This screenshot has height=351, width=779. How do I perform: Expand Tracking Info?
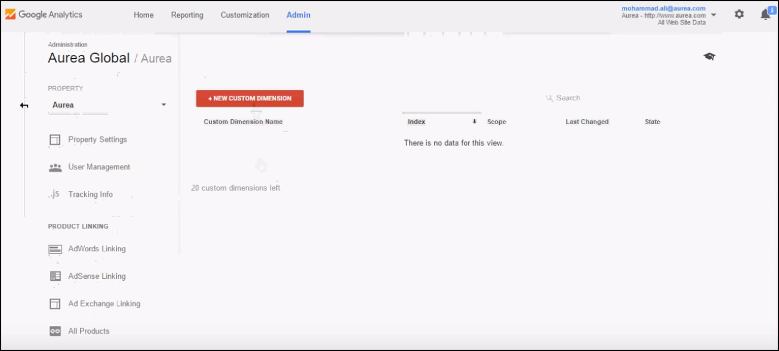coord(90,194)
